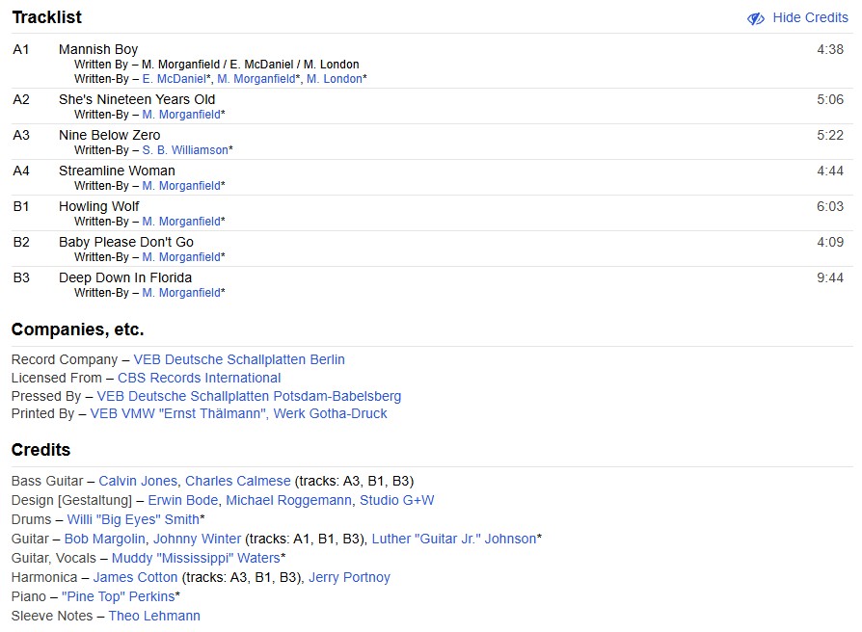The image size is (862, 632).
Task: Open VEB Deutsche Schallplatten Berlin link
Action: (239, 359)
